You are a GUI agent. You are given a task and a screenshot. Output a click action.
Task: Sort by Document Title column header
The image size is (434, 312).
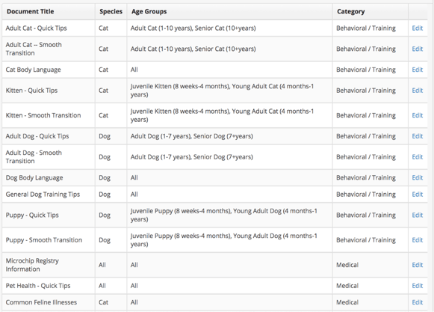tap(31, 12)
